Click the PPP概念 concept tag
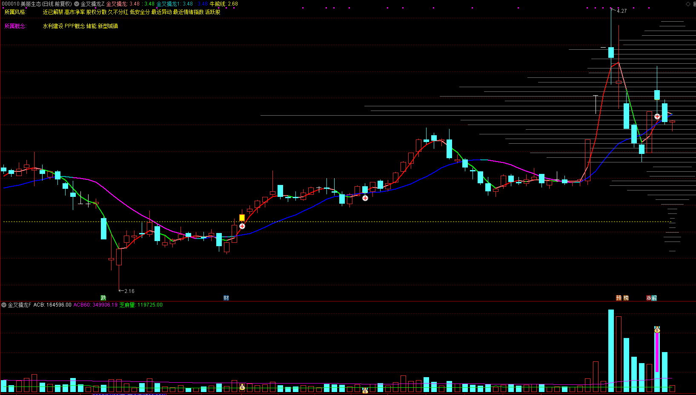The image size is (696, 395). point(75,26)
